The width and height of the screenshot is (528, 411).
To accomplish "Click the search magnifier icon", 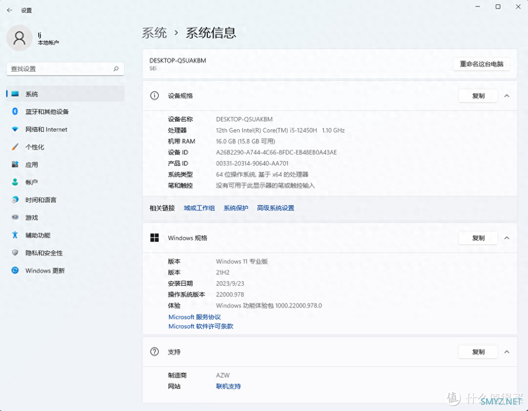I will coord(116,68).
